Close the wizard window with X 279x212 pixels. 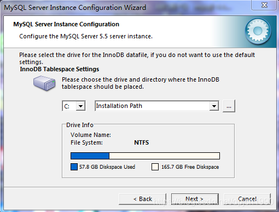pos(264,5)
